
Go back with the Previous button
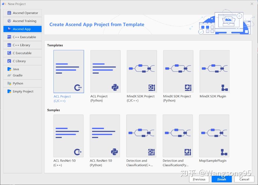tap(199, 179)
